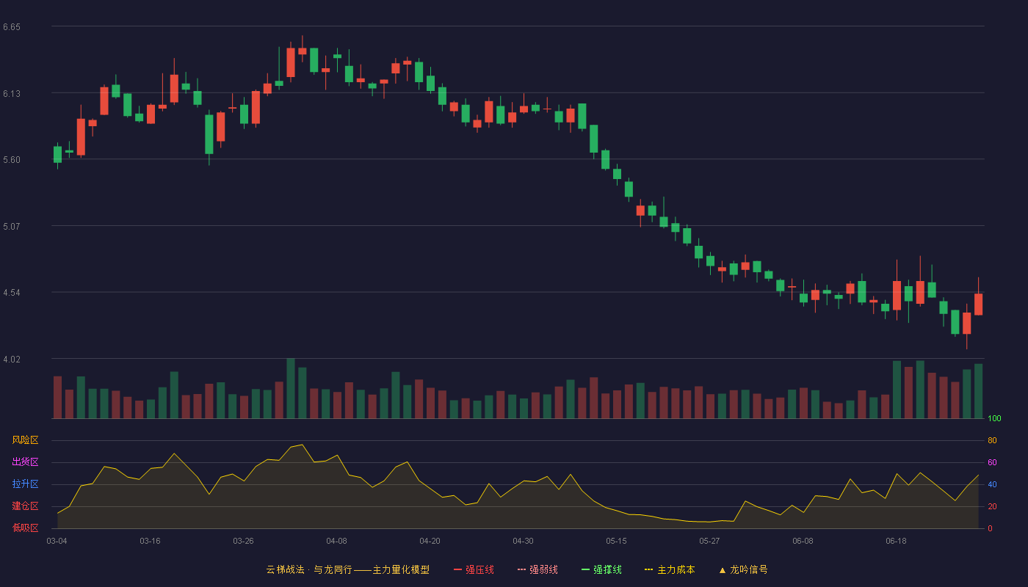Select the 出货区 zone label
Image resolution: width=1028 pixels, height=587 pixels.
[25, 462]
